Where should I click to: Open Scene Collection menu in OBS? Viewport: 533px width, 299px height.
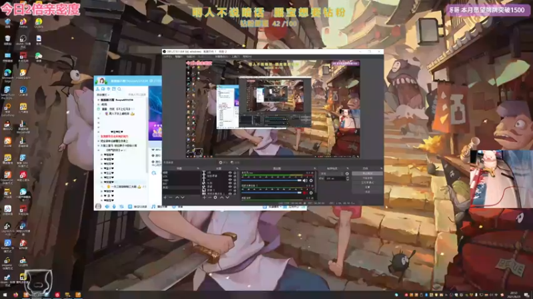click(x=221, y=56)
